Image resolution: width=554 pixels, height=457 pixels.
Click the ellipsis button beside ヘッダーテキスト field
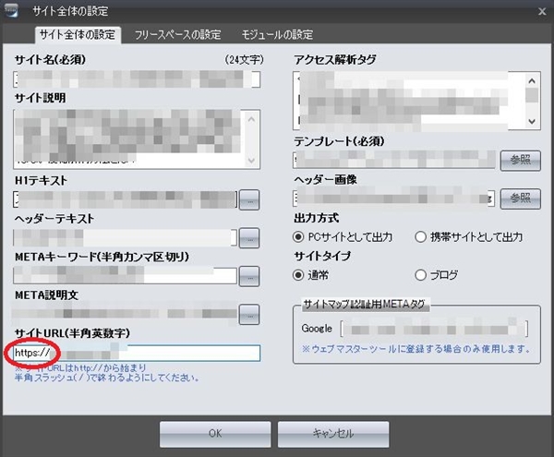pos(249,237)
